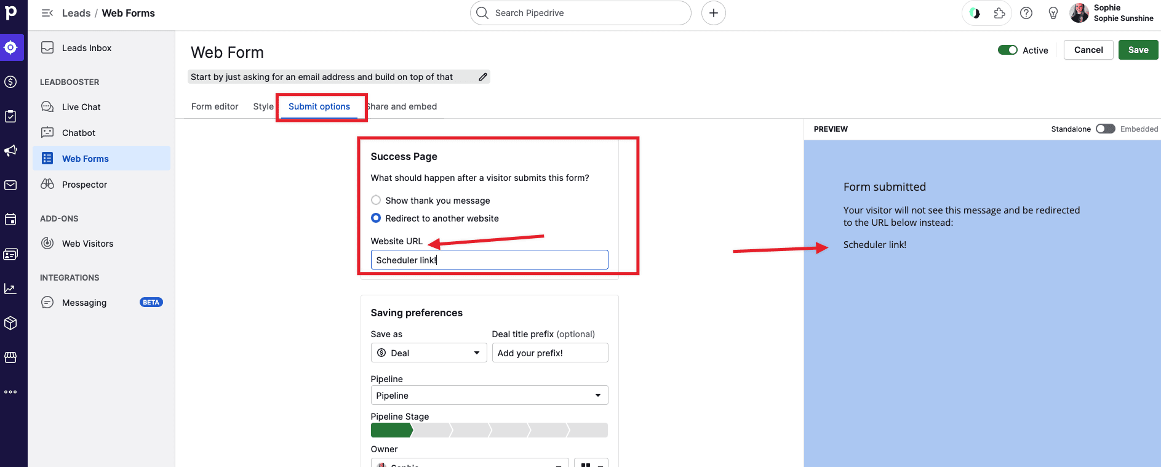Click the Website URL input field
This screenshot has height=467, width=1161.
click(x=489, y=260)
